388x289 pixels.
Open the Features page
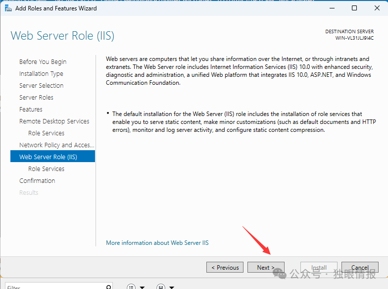pyautogui.click(x=31, y=109)
